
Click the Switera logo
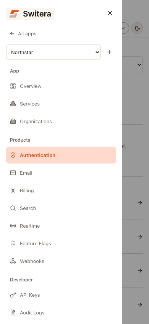[30, 14]
